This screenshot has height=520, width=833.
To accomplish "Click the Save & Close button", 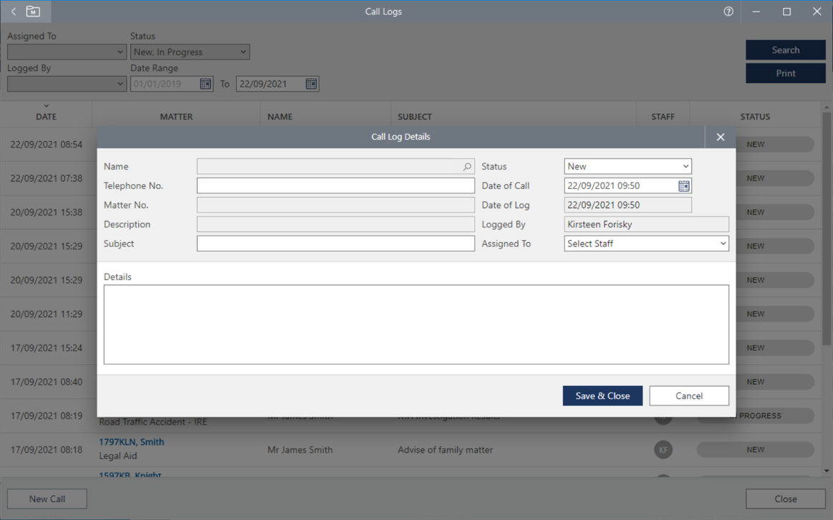I will pyautogui.click(x=602, y=395).
